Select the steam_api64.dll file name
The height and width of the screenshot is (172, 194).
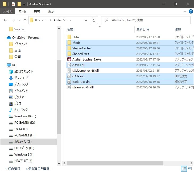tap(83, 87)
